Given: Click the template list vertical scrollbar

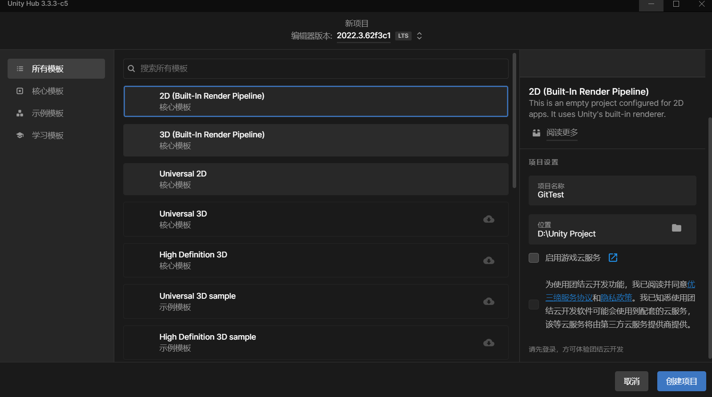Looking at the screenshot, I should (x=514, y=120).
